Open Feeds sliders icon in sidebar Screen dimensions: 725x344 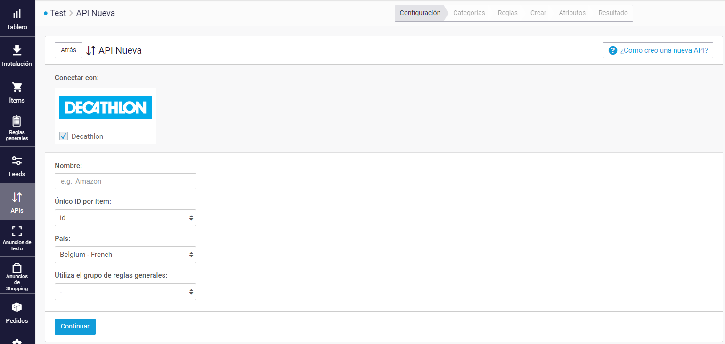17,160
